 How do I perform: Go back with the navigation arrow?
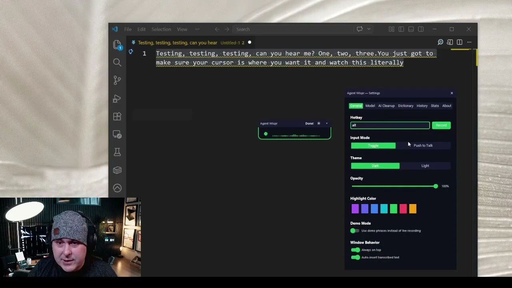[x=217, y=29]
